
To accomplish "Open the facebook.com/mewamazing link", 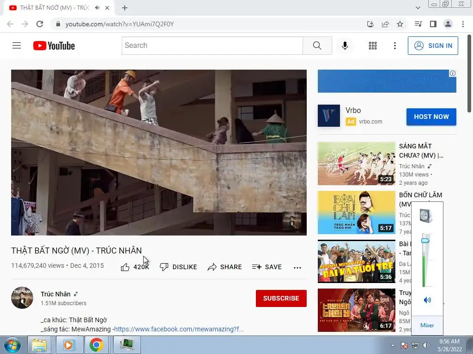I will tap(179, 329).
